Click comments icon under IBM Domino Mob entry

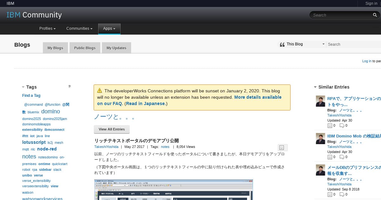[x=342, y=157]
